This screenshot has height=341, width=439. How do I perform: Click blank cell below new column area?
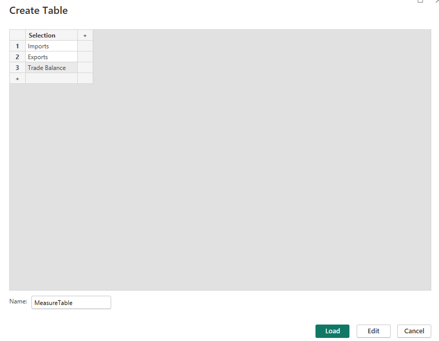(85, 79)
